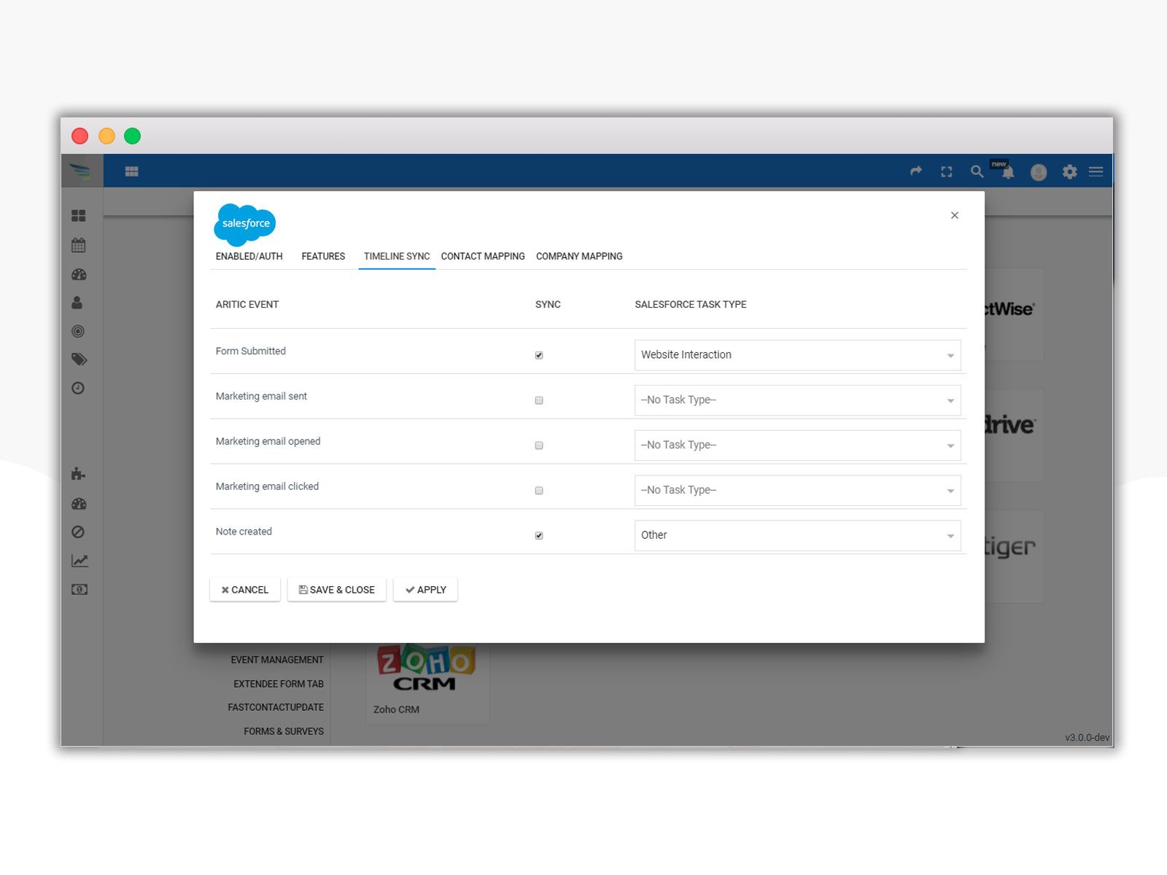Select Forms & Surveys in background list
The image size is (1167, 875).
pyautogui.click(x=284, y=731)
